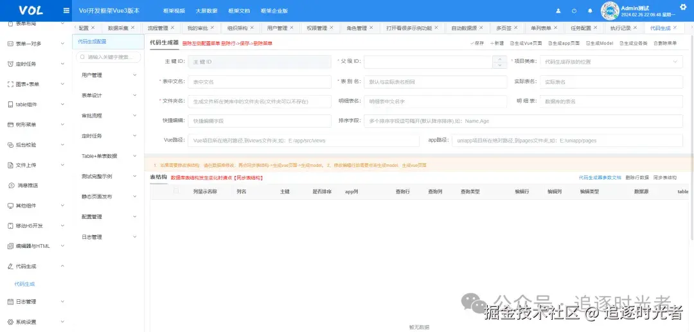Viewport: 694px width, 332px height.
Task: Focus the 表中文名 input field
Action: (260, 82)
